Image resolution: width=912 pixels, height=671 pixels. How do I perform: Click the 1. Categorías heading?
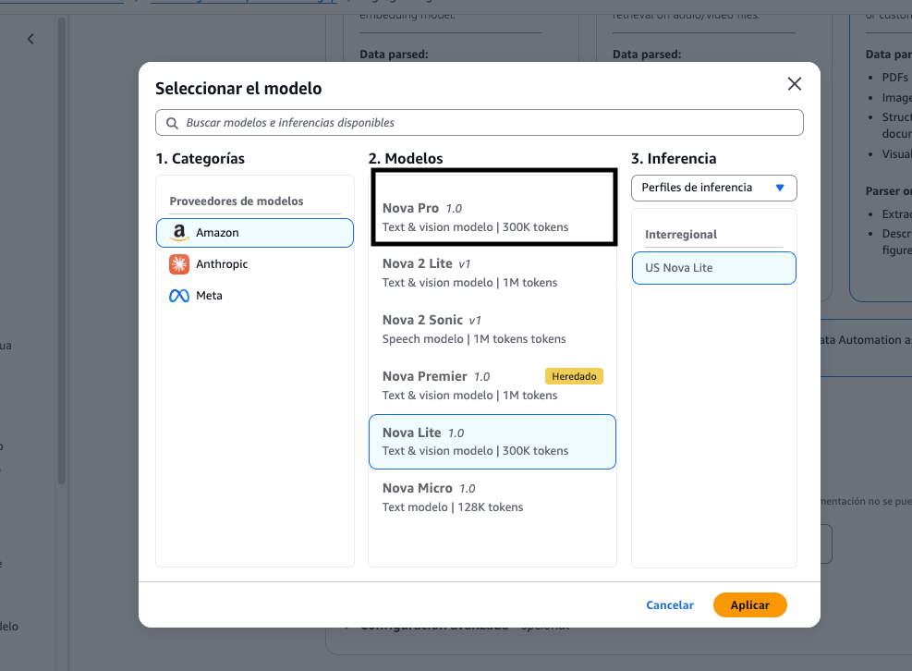(x=201, y=159)
